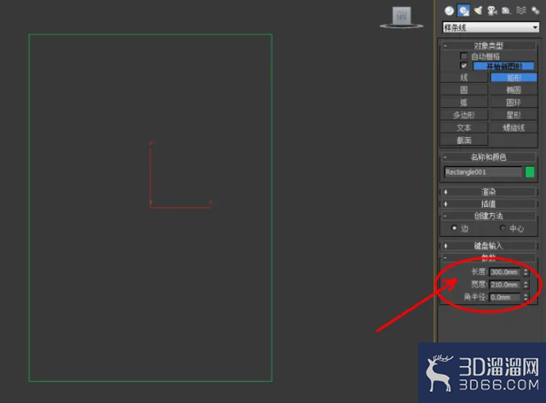
Task: Click the ViewCube front face
Action: coord(401,15)
